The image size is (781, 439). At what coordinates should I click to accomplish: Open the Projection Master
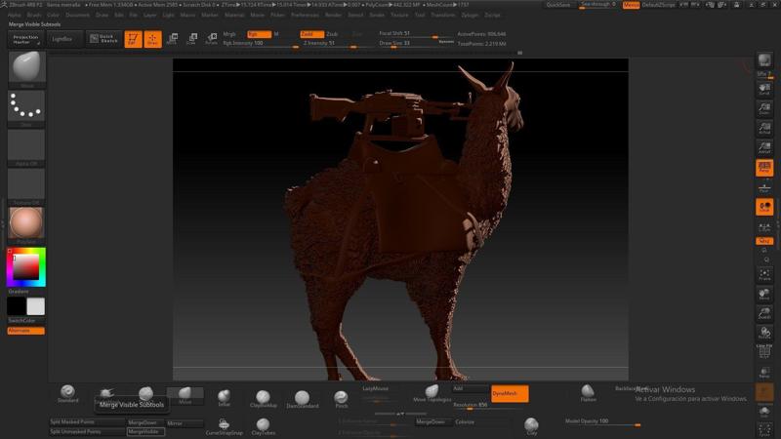(25, 39)
